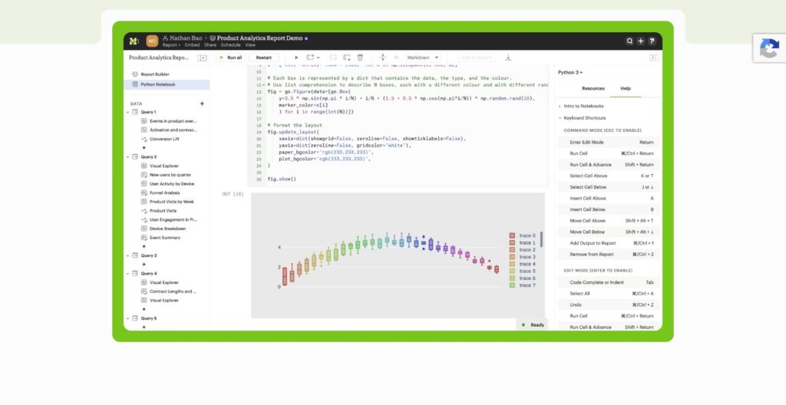Image resolution: width=786 pixels, height=405 pixels.
Task: Click Nathan Bao breadcrumb link
Action: 182,38
